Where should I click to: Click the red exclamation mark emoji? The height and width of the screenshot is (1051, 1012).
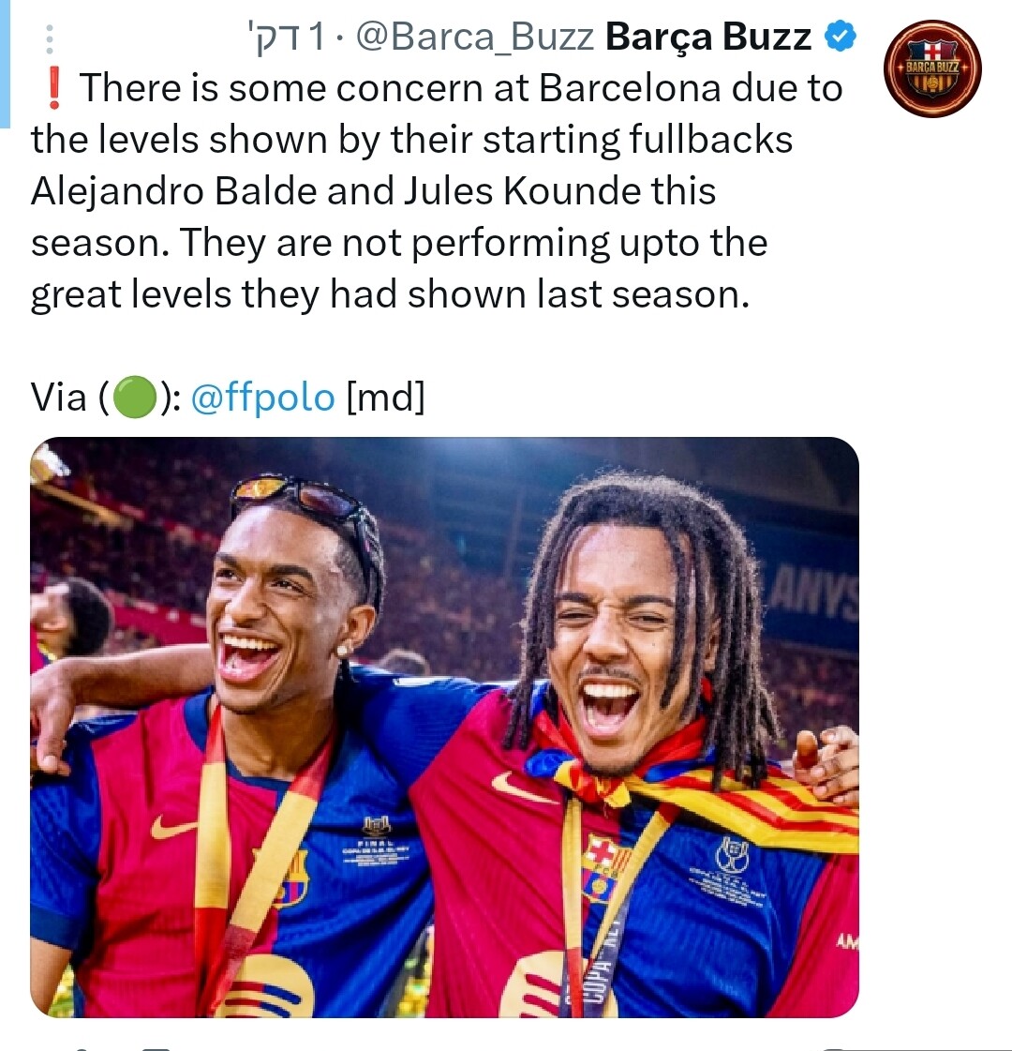point(54,89)
